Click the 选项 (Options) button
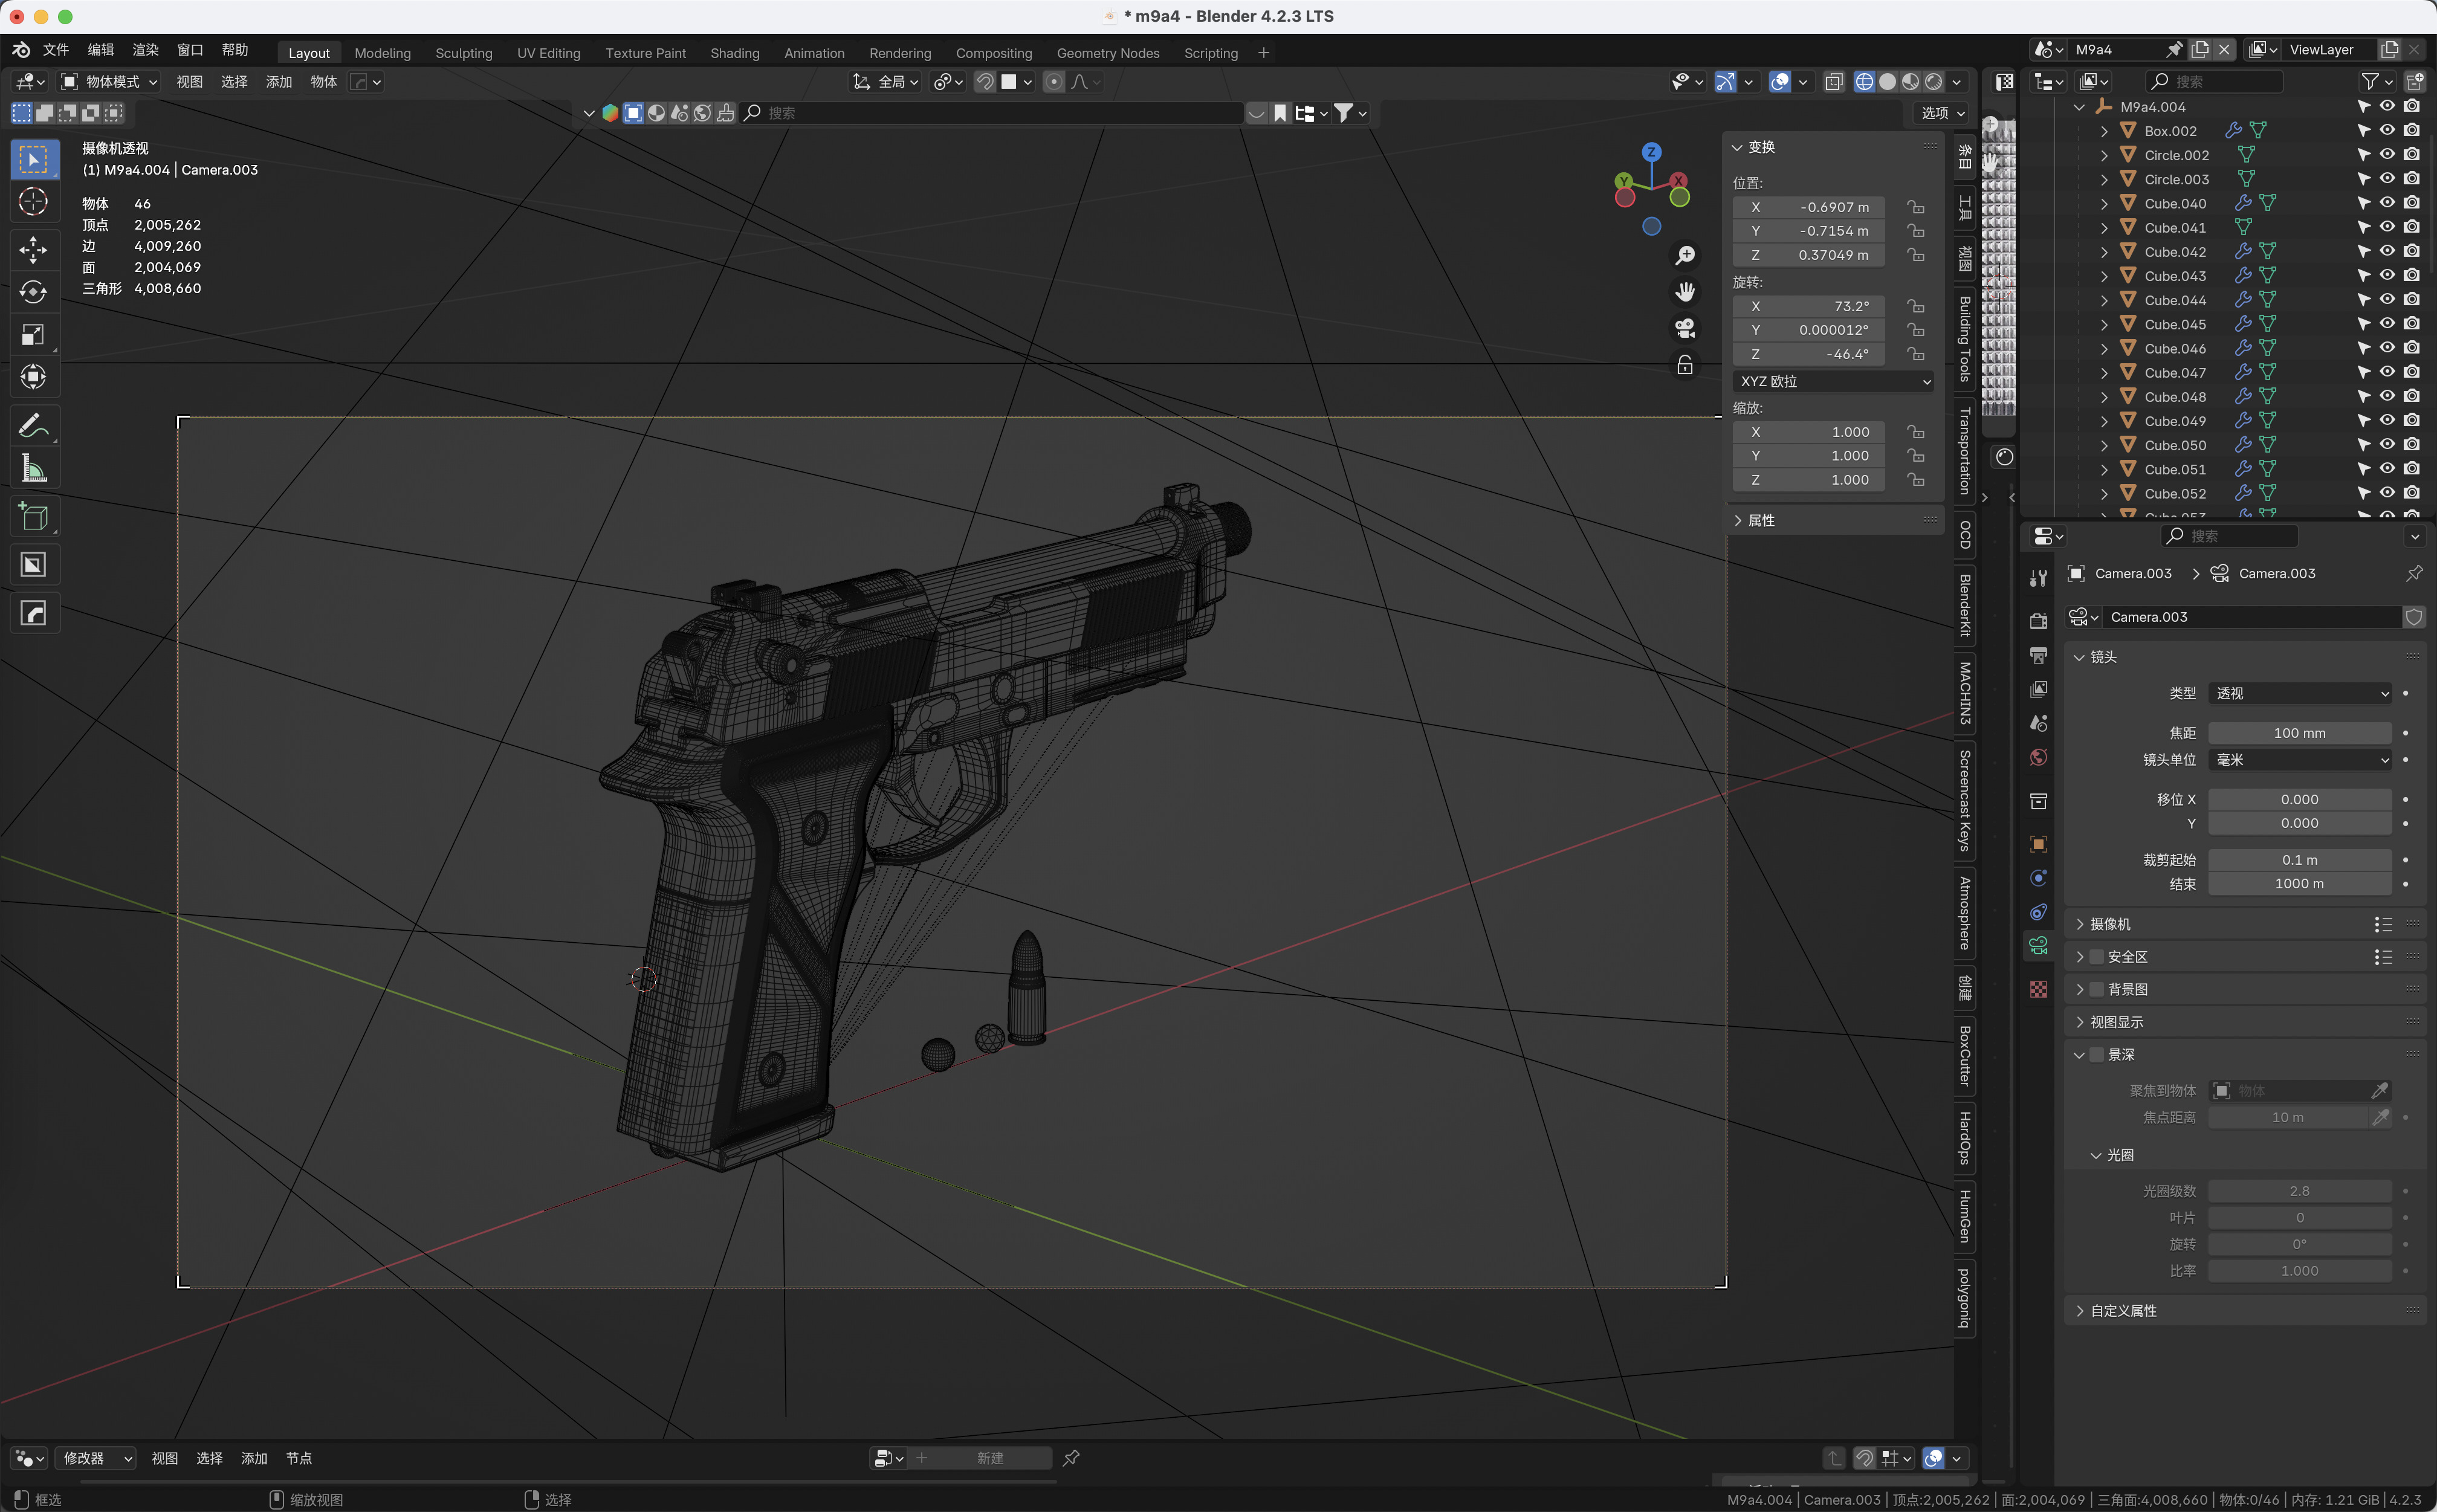Image resolution: width=2437 pixels, height=1512 pixels. click(1942, 113)
